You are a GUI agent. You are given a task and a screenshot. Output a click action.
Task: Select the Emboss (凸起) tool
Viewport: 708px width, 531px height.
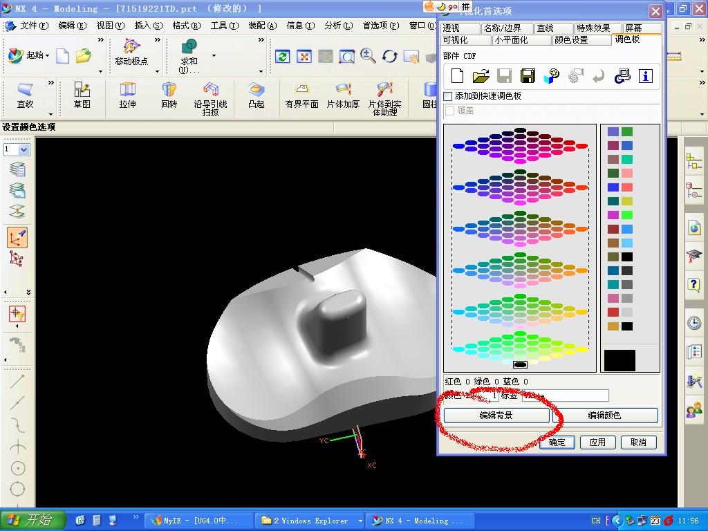[x=256, y=95]
